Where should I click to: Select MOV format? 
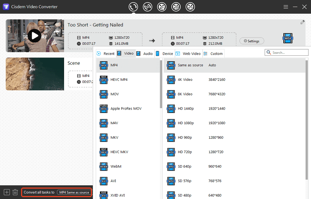(x=128, y=94)
